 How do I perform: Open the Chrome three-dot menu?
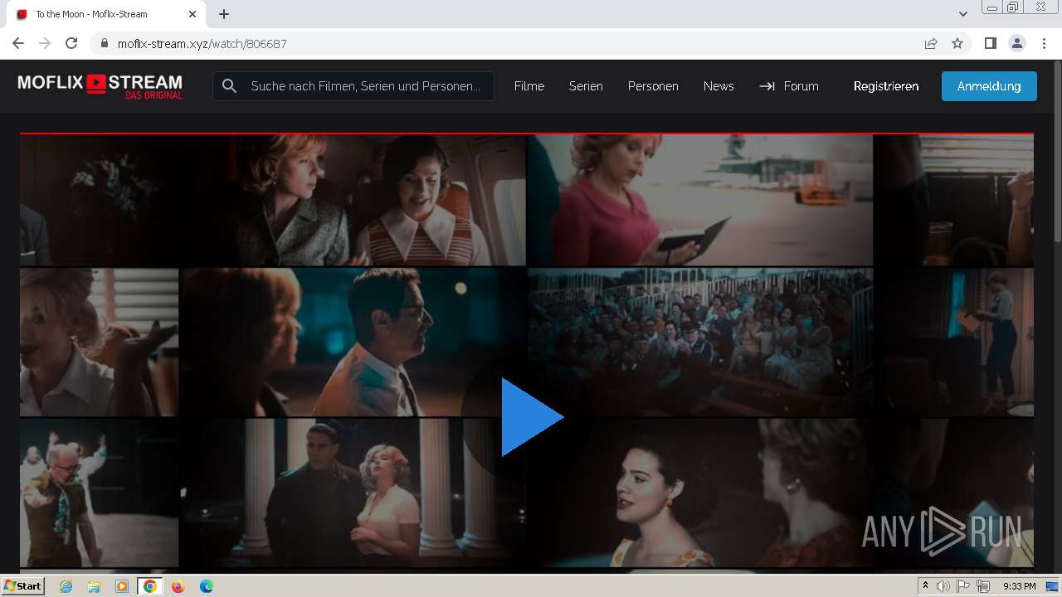(1045, 43)
